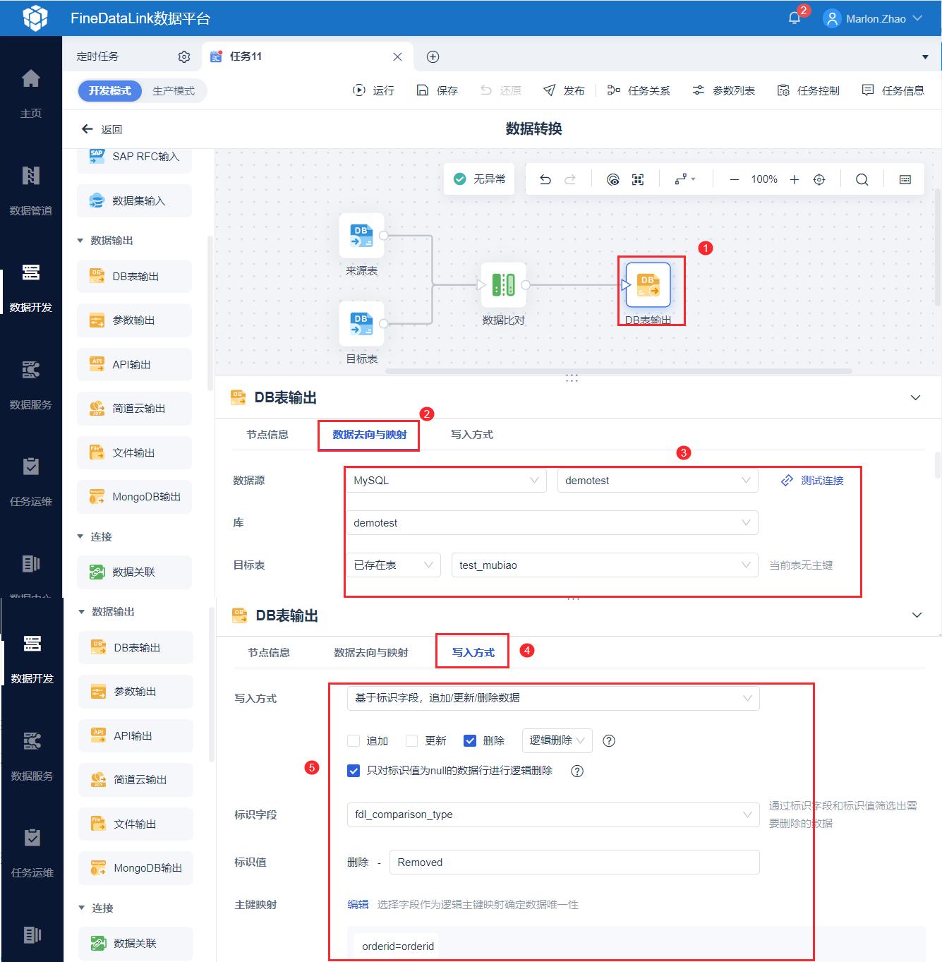Open the tab list dropdown arrow
The width and height of the screenshot is (942, 962).
(x=925, y=57)
